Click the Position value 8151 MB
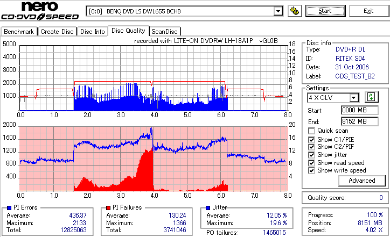This screenshot has height=237, width=390. click(x=370, y=223)
